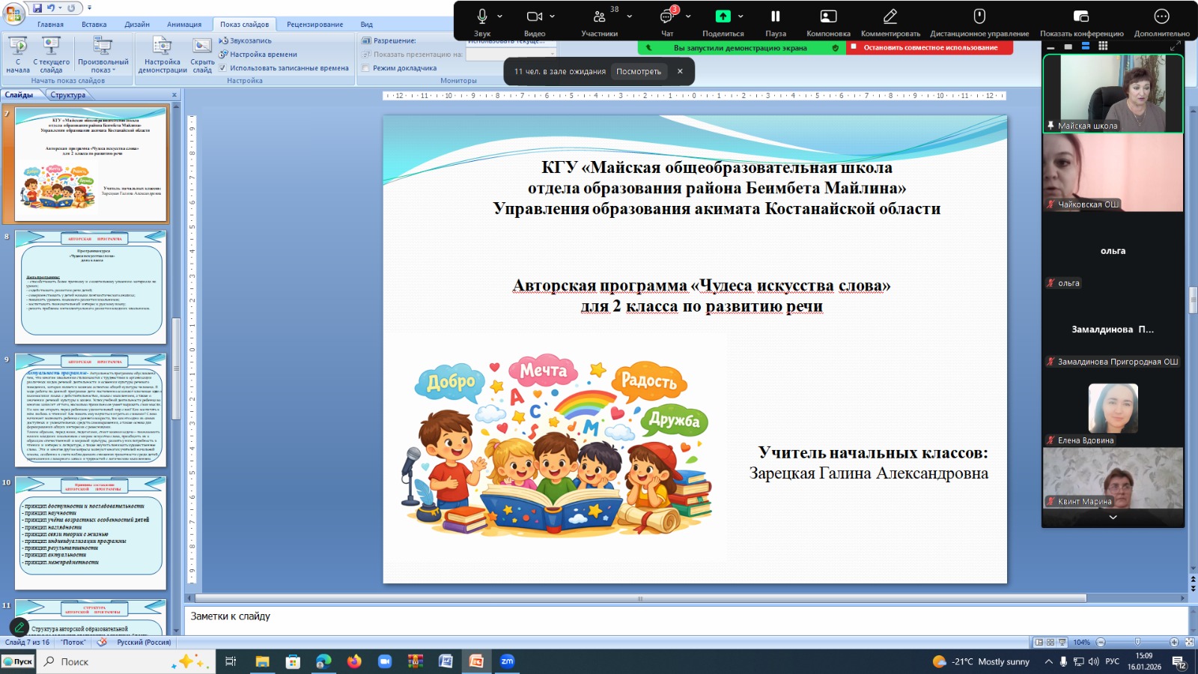This screenshot has width=1198, height=674.
Task: Start slideshow from beginning (С начала)
Action: click(x=18, y=55)
